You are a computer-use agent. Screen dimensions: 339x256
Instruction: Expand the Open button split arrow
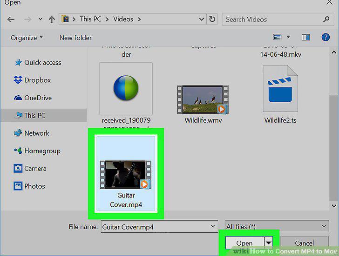pos(268,243)
